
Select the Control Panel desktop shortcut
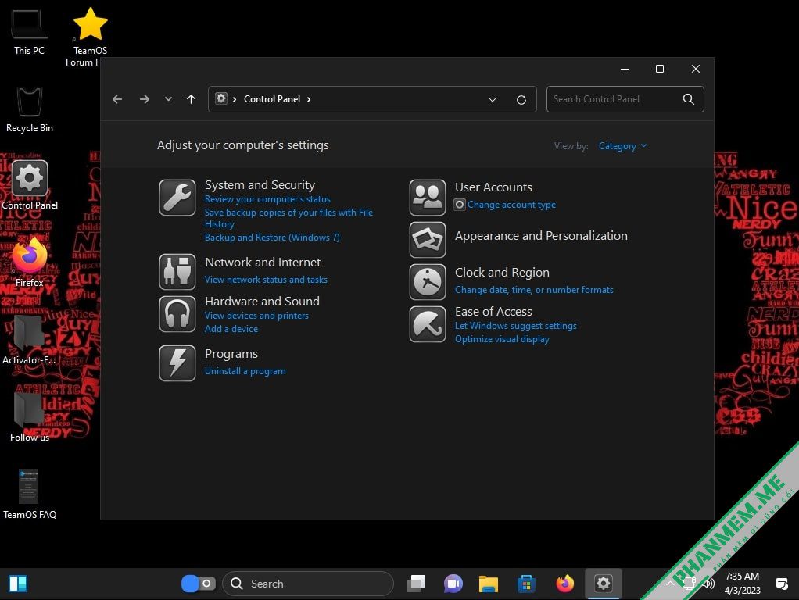pos(30,185)
